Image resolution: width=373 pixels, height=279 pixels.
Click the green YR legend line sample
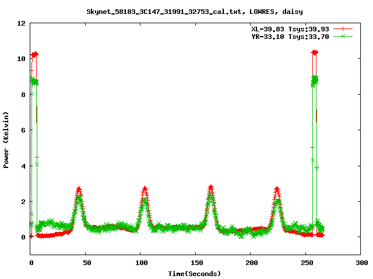[343, 36]
